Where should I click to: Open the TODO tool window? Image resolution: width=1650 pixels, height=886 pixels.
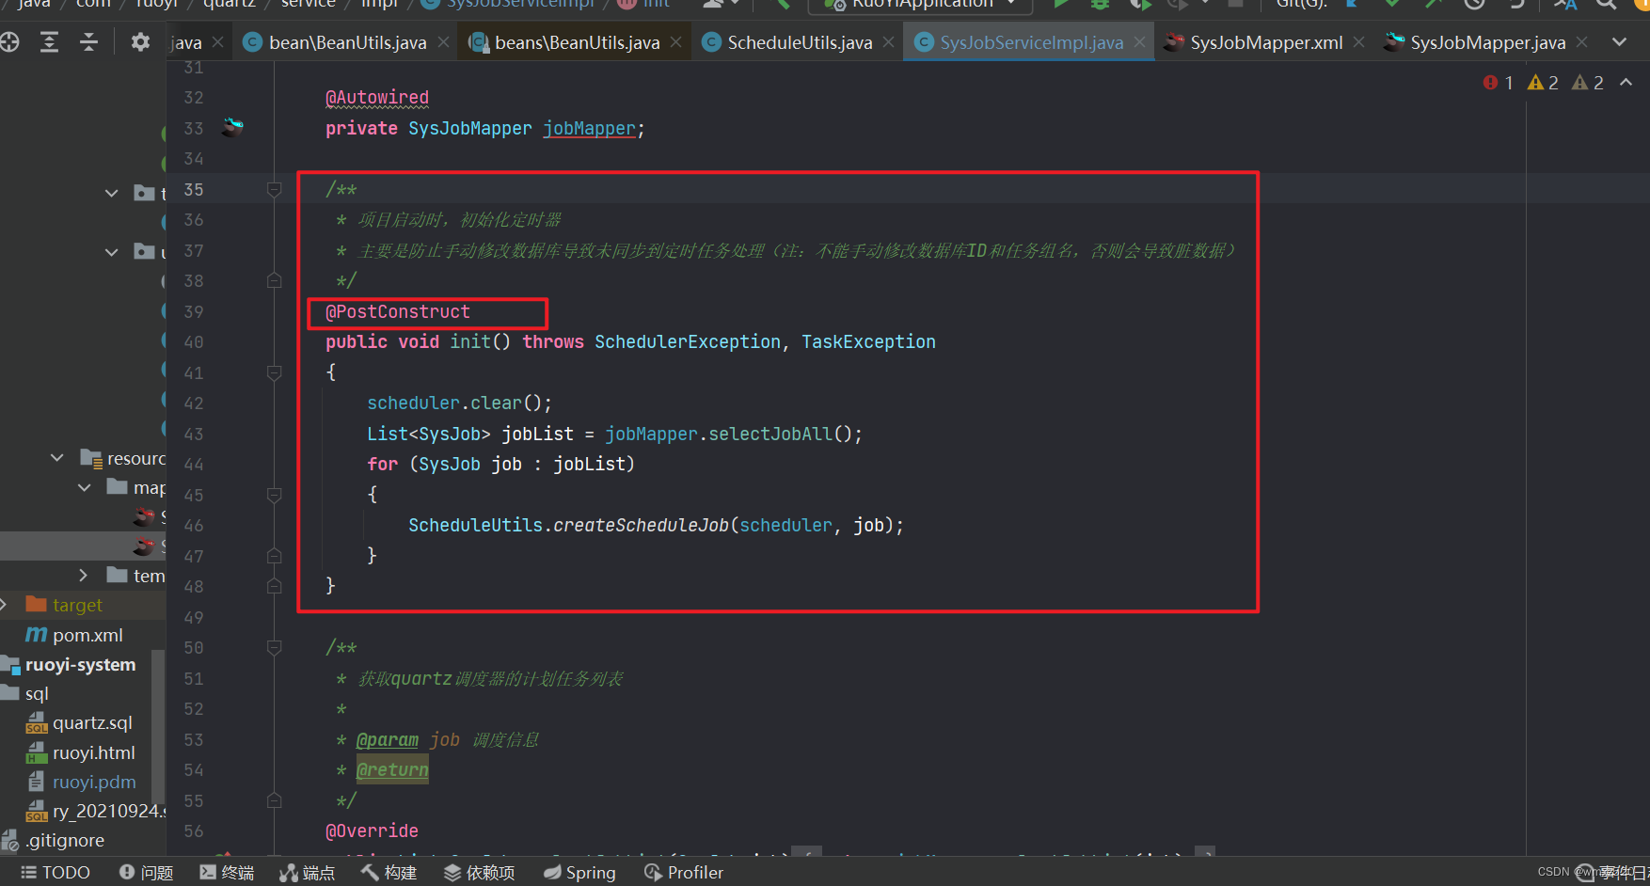56,873
